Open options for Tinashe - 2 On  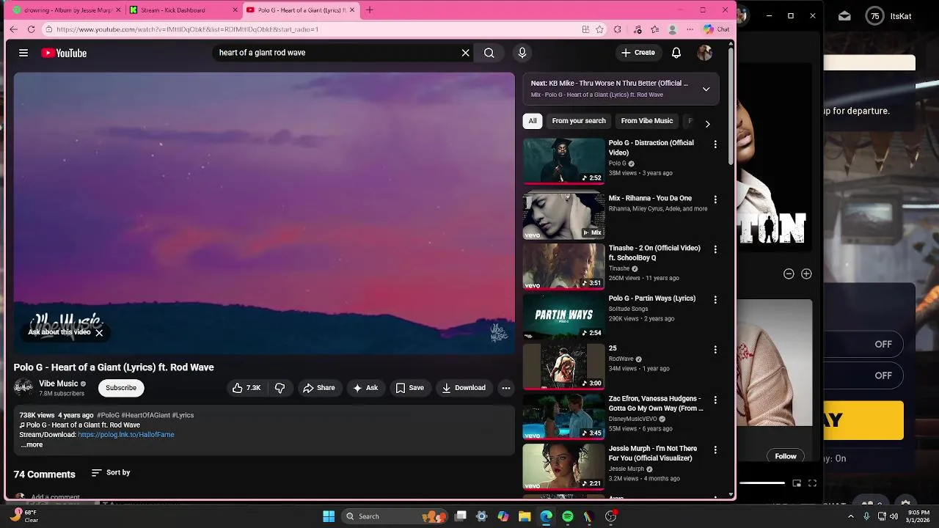pyautogui.click(x=715, y=249)
